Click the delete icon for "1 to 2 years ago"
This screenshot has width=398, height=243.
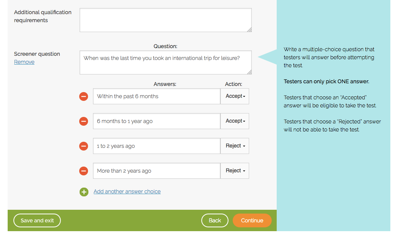click(x=83, y=146)
